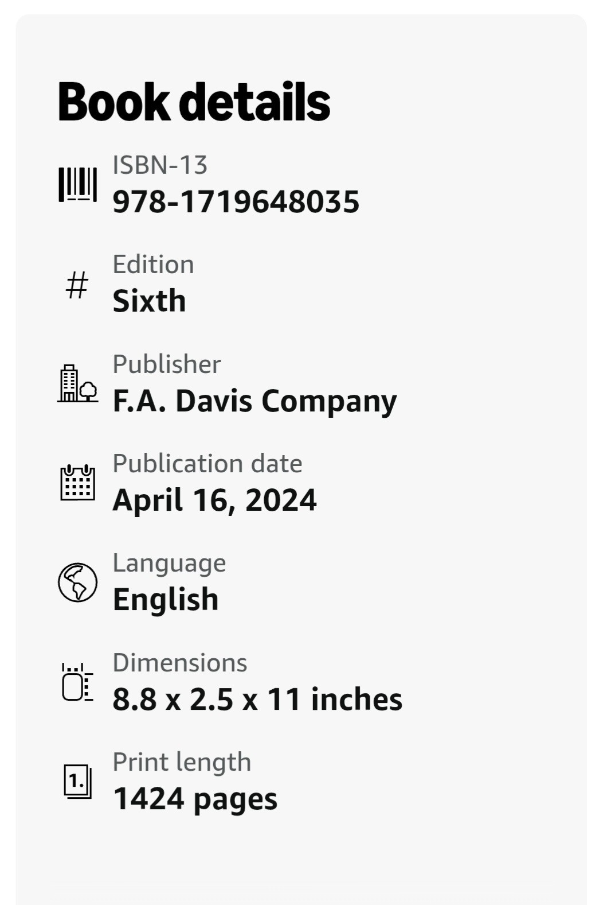The height and width of the screenshot is (905, 611).
Task: Click the Edition label
Action: [x=153, y=265]
